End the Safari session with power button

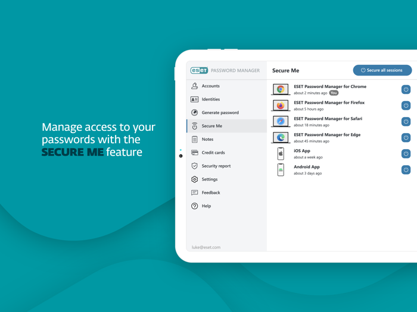406,121
